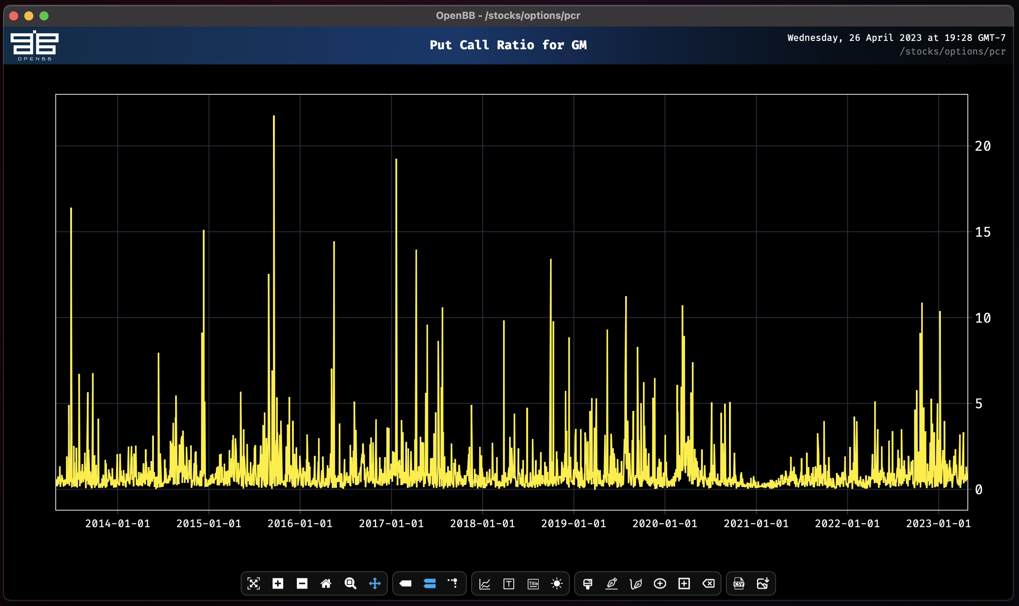Click the 'Put Call Ratio for GM' title
The height and width of the screenshot is (606, 1019).
click(x=508, y=45)
